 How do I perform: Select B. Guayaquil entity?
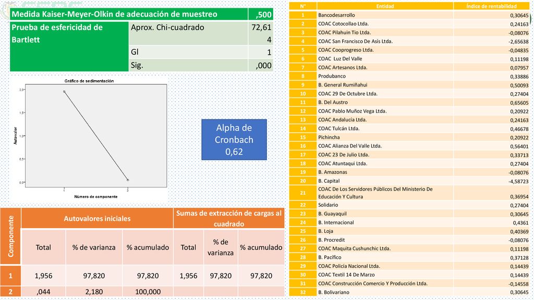332,214
